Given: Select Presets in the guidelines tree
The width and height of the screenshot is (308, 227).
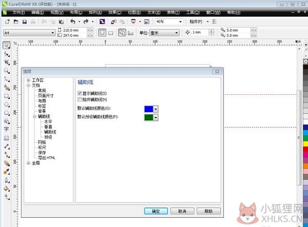Looking at the screenshot, I should [x=48, y=137].
